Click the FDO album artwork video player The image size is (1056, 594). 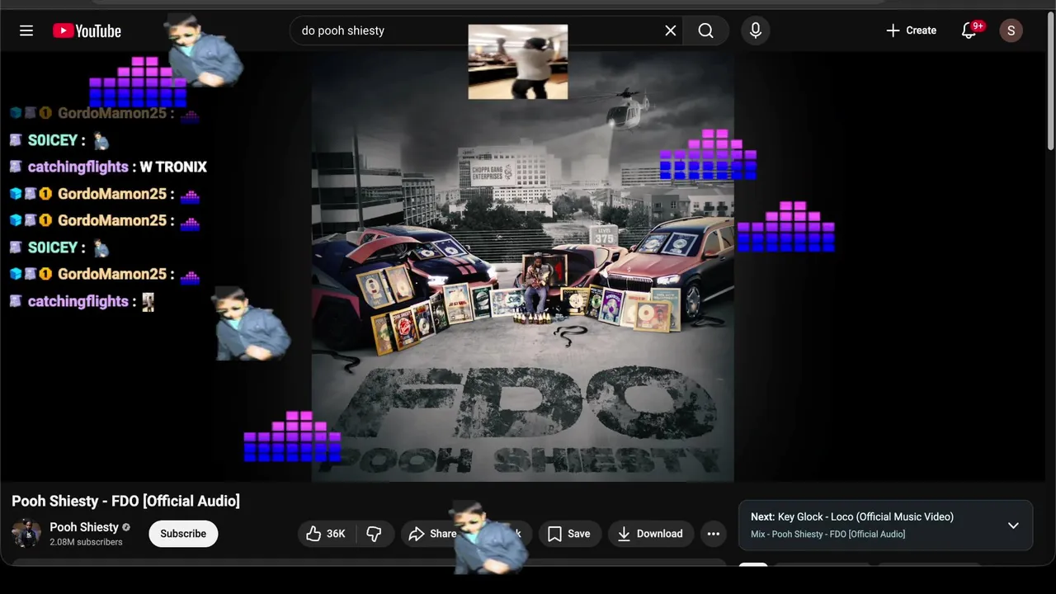(x=523, y=266)
